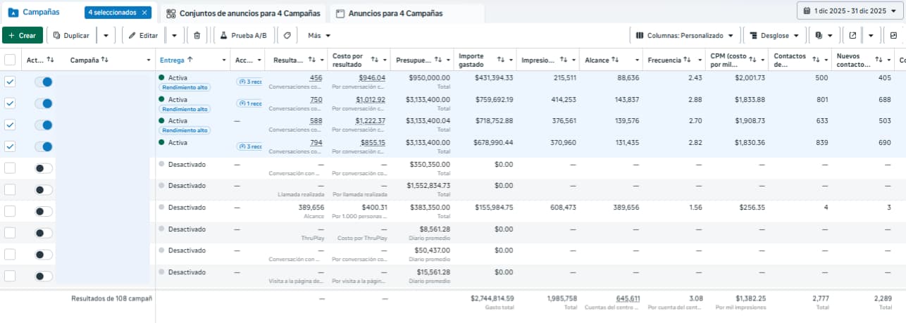Screen dimensions: 906x323
Task: Open the 456 results link
Action: point(316,77)
